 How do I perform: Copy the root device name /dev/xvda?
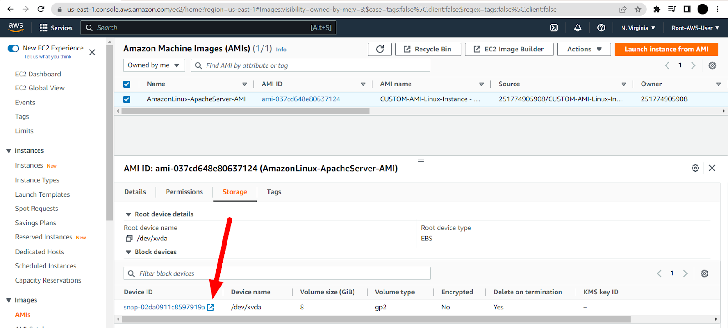click(x=129, y=239)
